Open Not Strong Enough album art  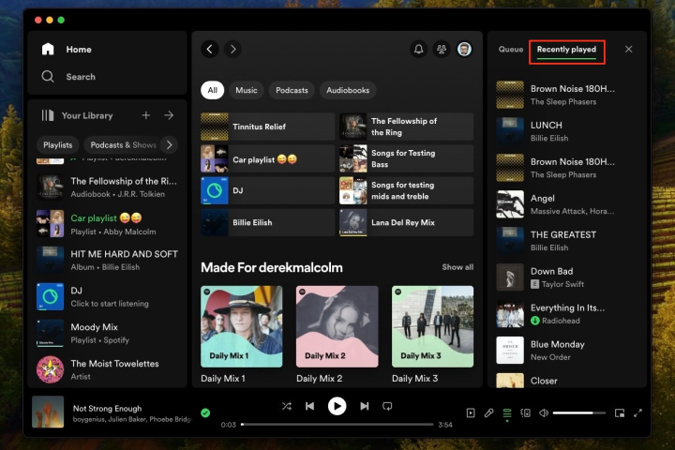pyautogui.click(x=48, y=412)
